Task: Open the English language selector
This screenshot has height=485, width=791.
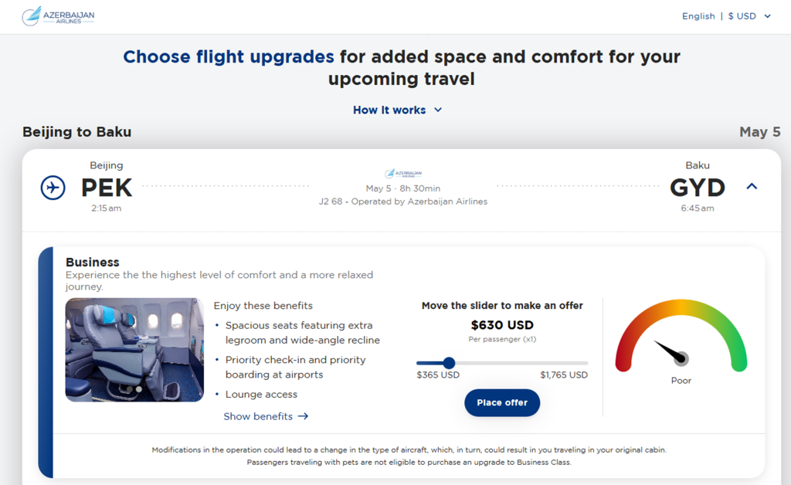Action: [x=698, y=16]
